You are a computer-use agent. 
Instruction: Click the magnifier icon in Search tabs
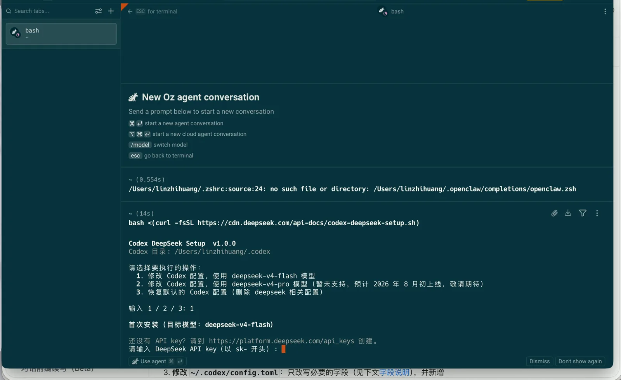9,11
